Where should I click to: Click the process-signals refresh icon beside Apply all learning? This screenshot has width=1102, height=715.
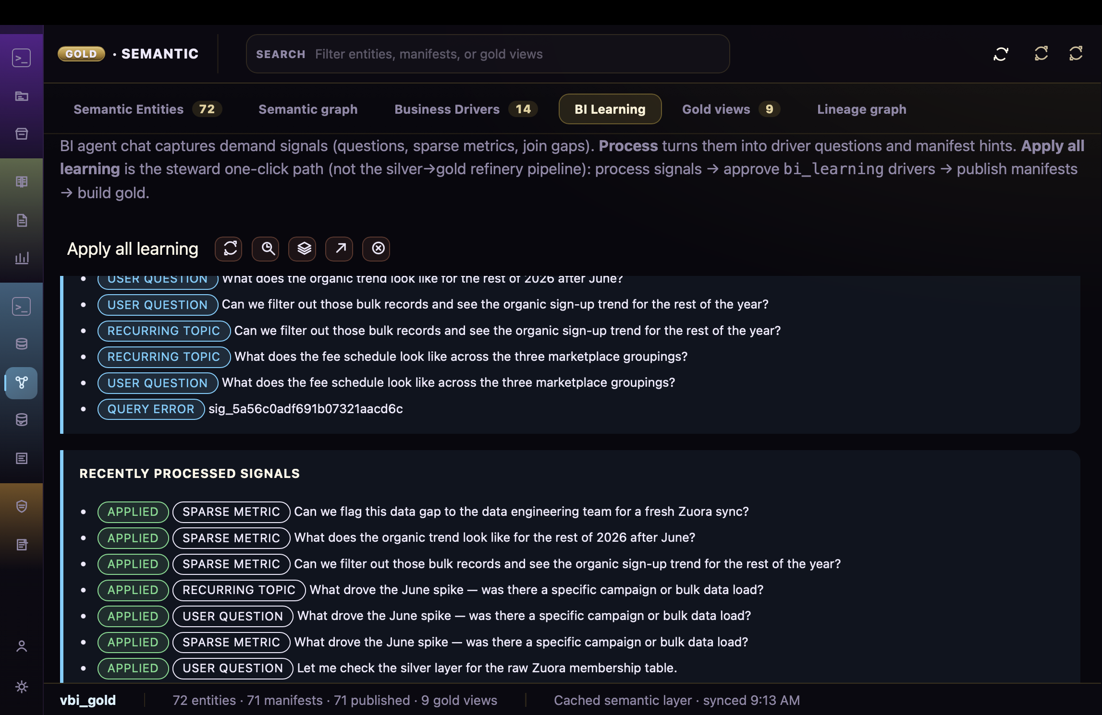[229, 249]
